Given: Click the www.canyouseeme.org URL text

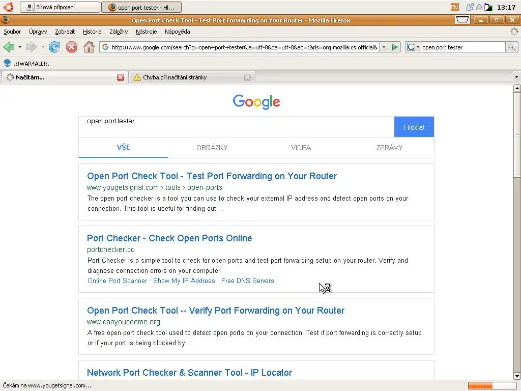Looking at the screenshot, I should [124, 322].
